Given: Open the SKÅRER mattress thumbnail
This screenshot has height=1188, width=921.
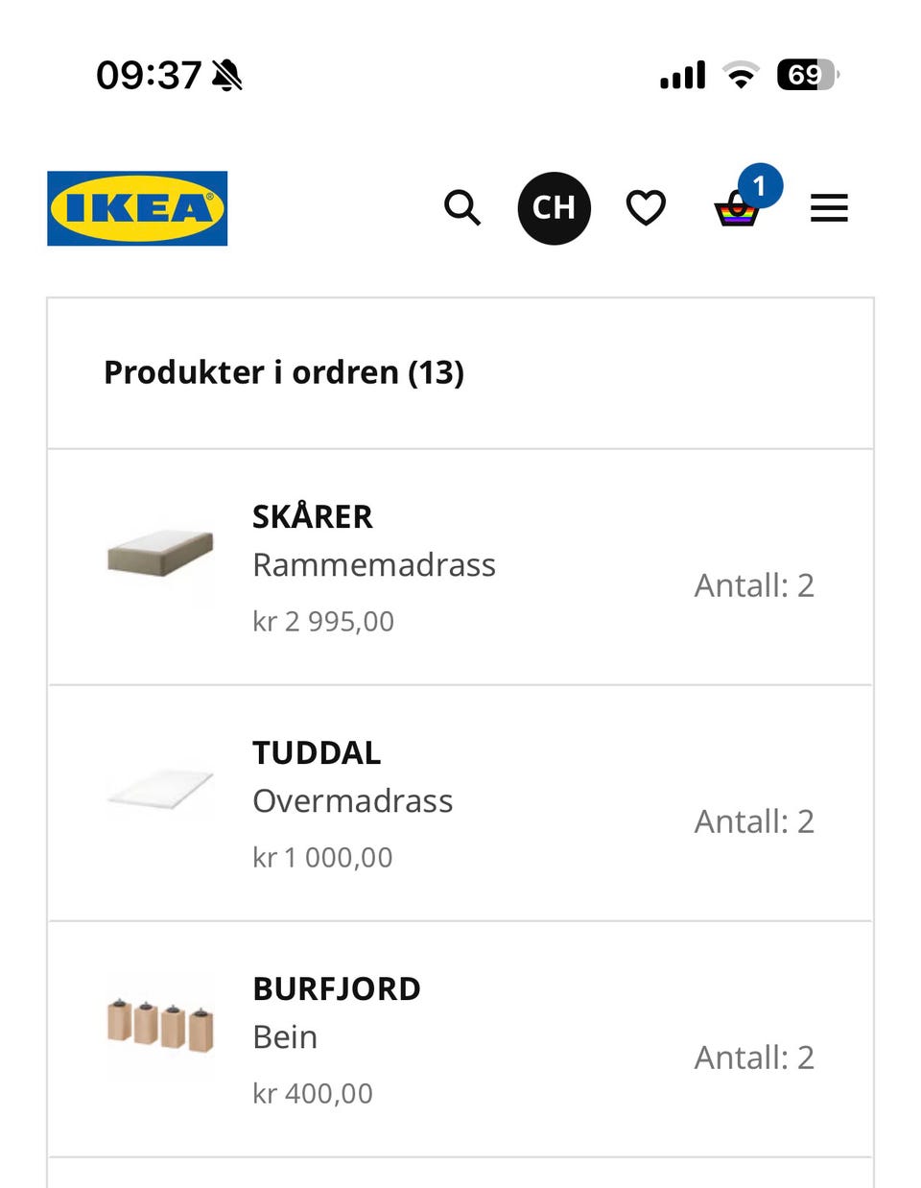Looking at the screenshot, I should click(159, 553).
